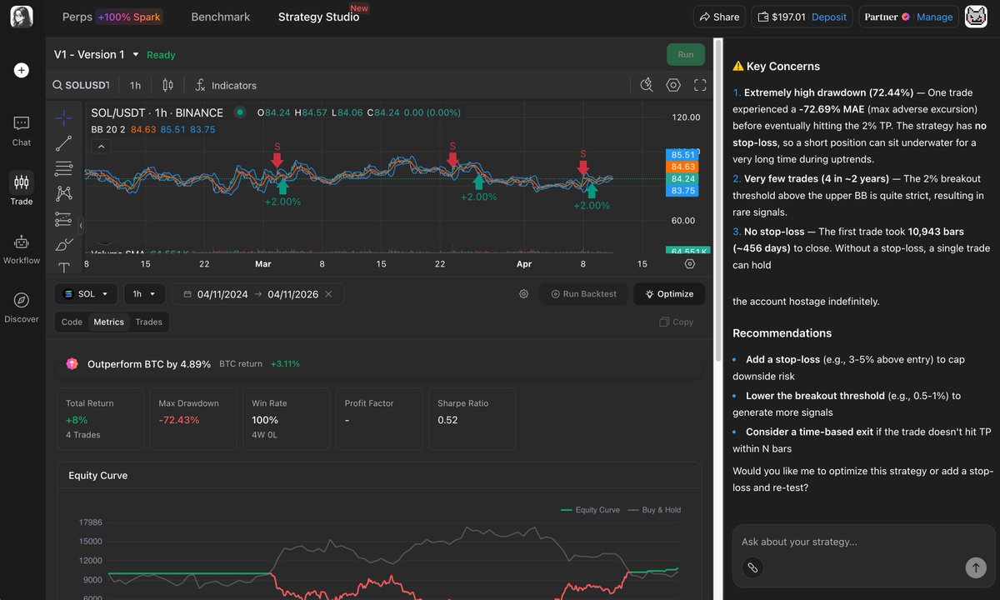
Task: Toggle fullscreen mode for the chart
Action: coord(700,85)
